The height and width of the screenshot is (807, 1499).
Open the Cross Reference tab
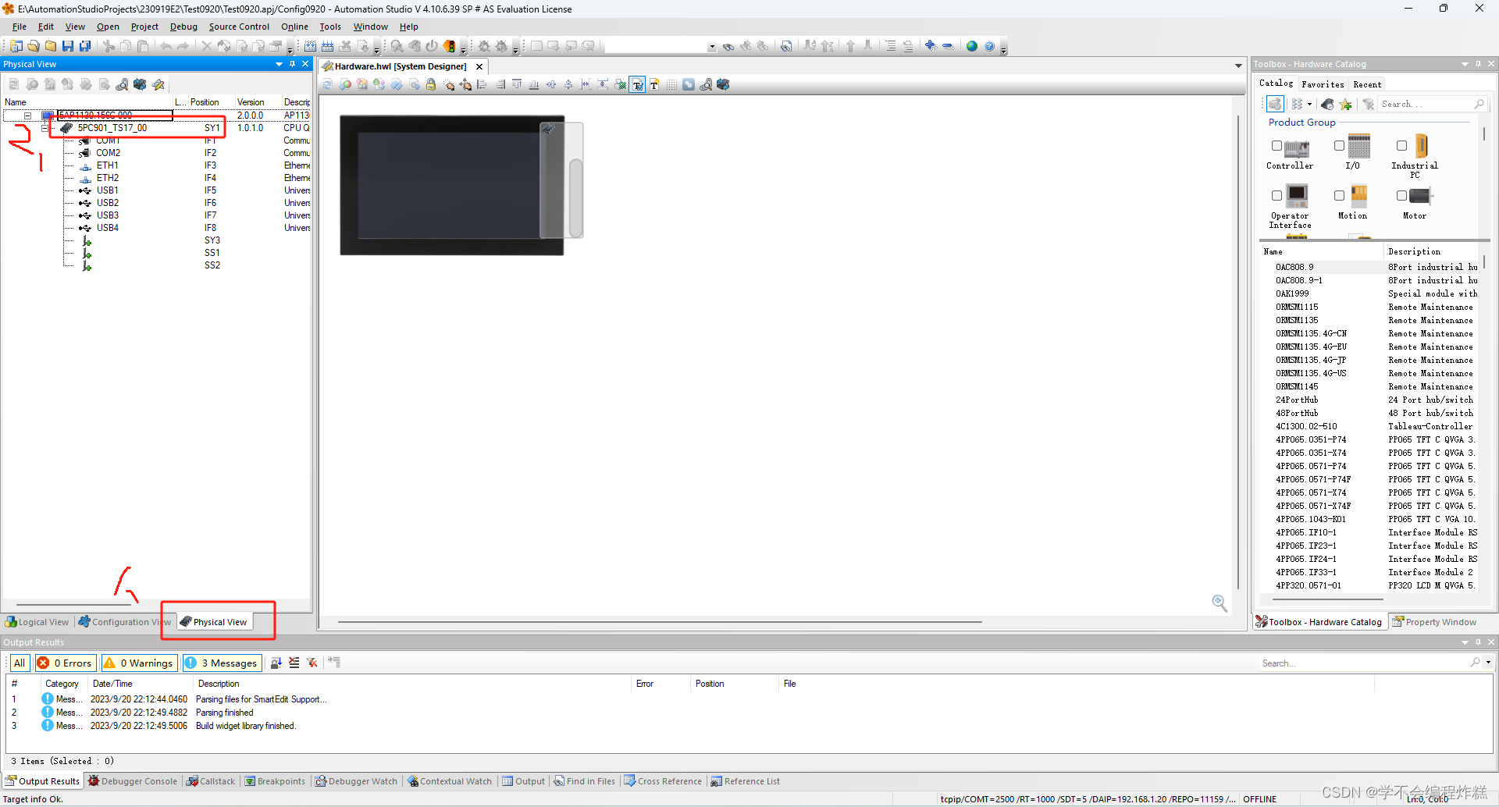coord(663,781)
